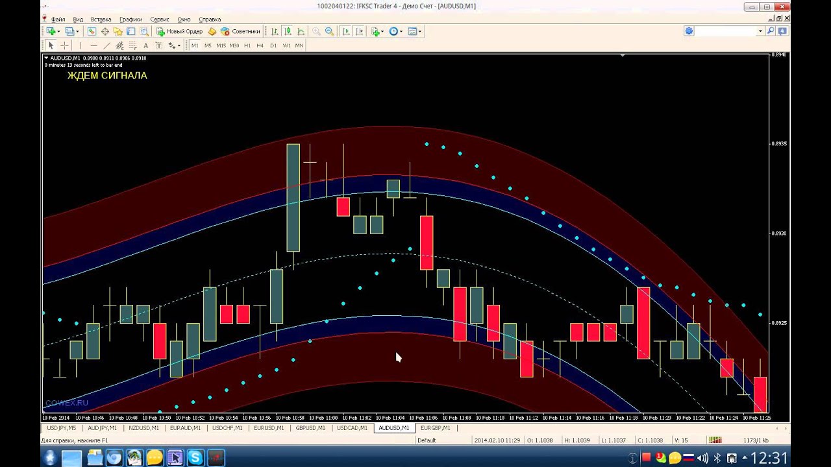Switch to M15 timeframe
The image size is (831, 467).
click(221, 45)
